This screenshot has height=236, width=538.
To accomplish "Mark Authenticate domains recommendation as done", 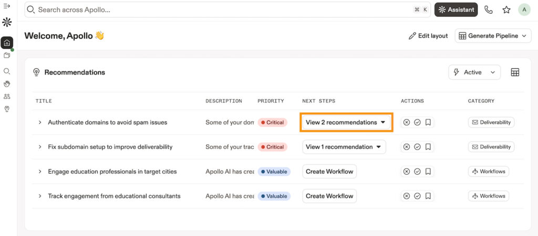I will pyautogui.click(x=417, y=122).
